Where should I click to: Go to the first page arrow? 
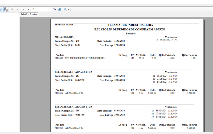tap(12, 9)
